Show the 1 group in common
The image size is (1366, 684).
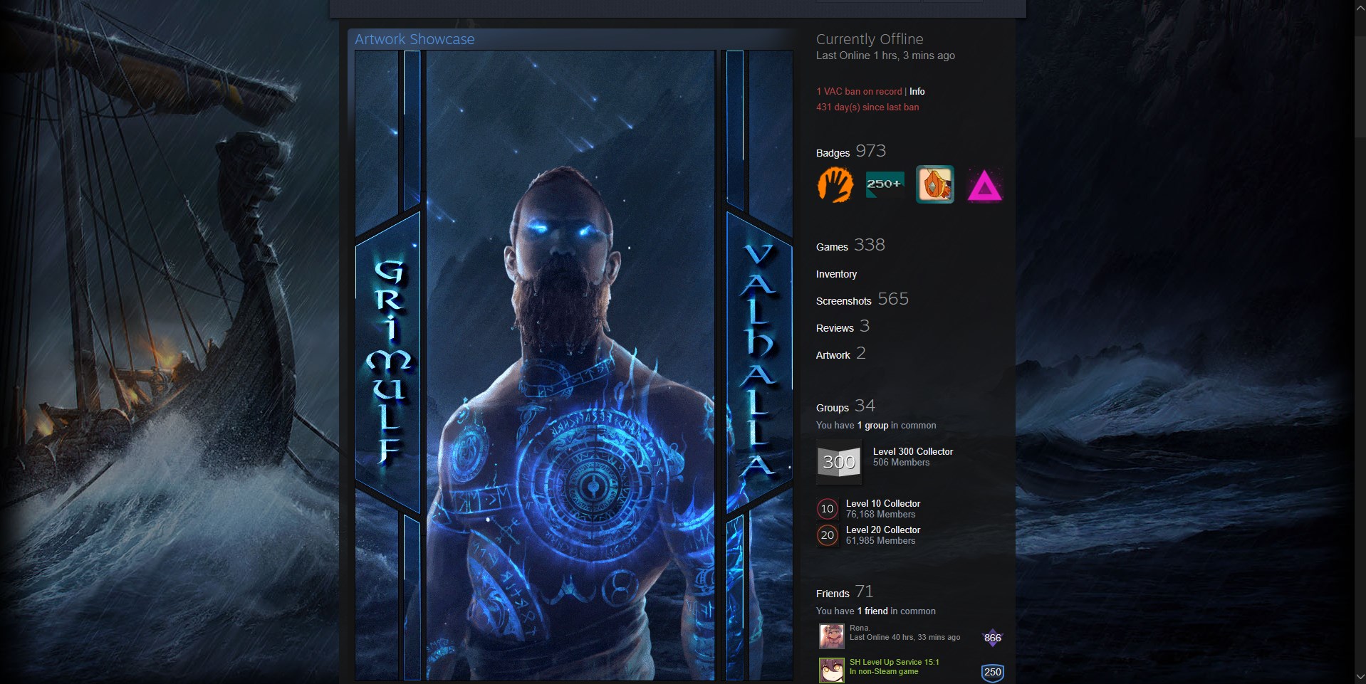click(872, 425)
